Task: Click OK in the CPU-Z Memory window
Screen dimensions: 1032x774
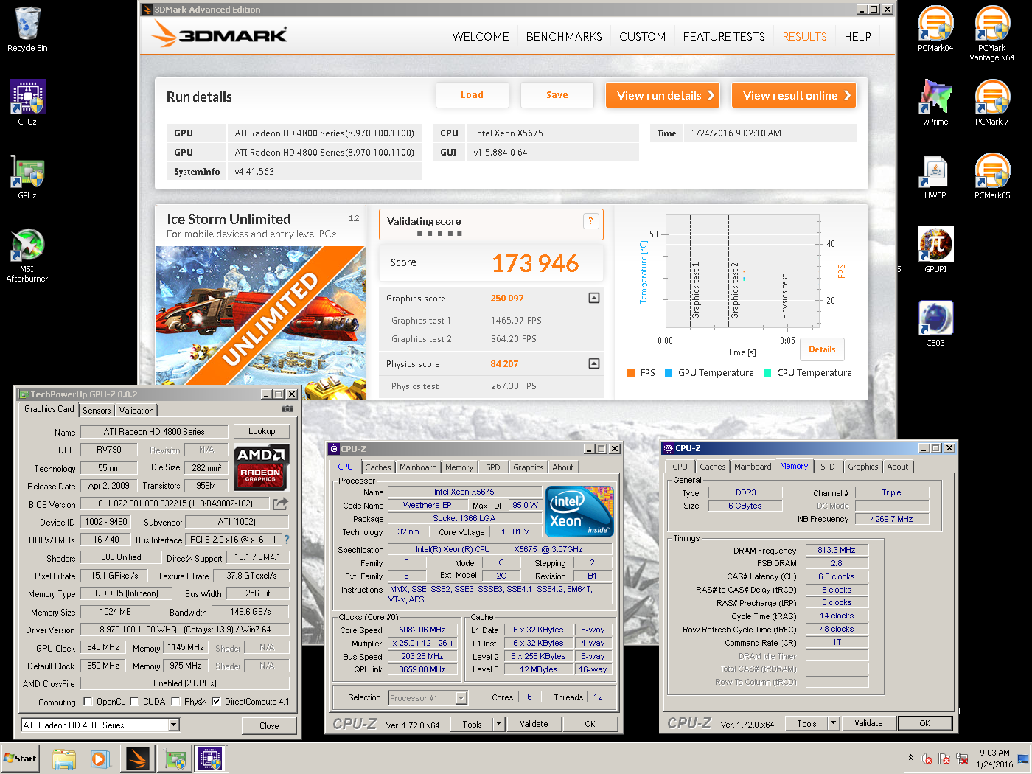Action: (x=924, y=723)
